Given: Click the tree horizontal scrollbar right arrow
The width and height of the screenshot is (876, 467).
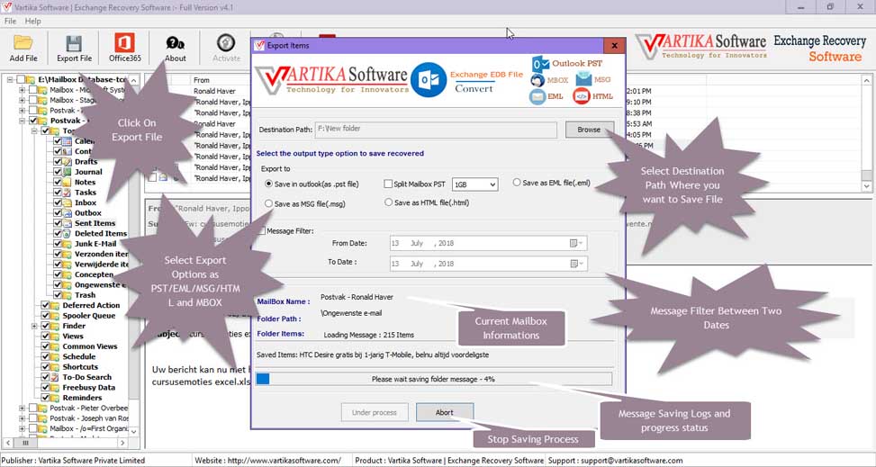Looking at the screenshot, I should [x=122, y=443].
